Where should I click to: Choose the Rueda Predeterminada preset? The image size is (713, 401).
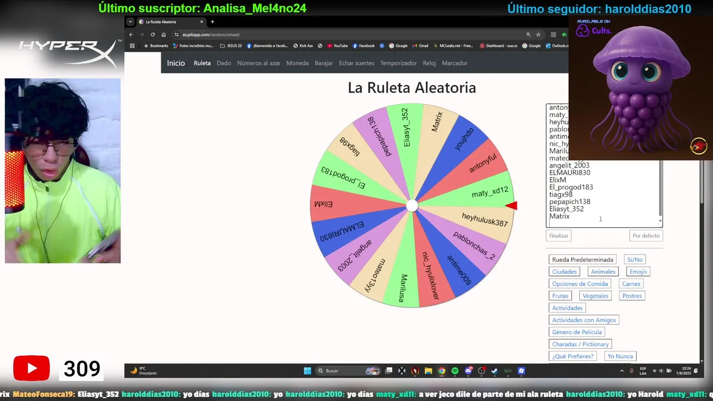583,260
